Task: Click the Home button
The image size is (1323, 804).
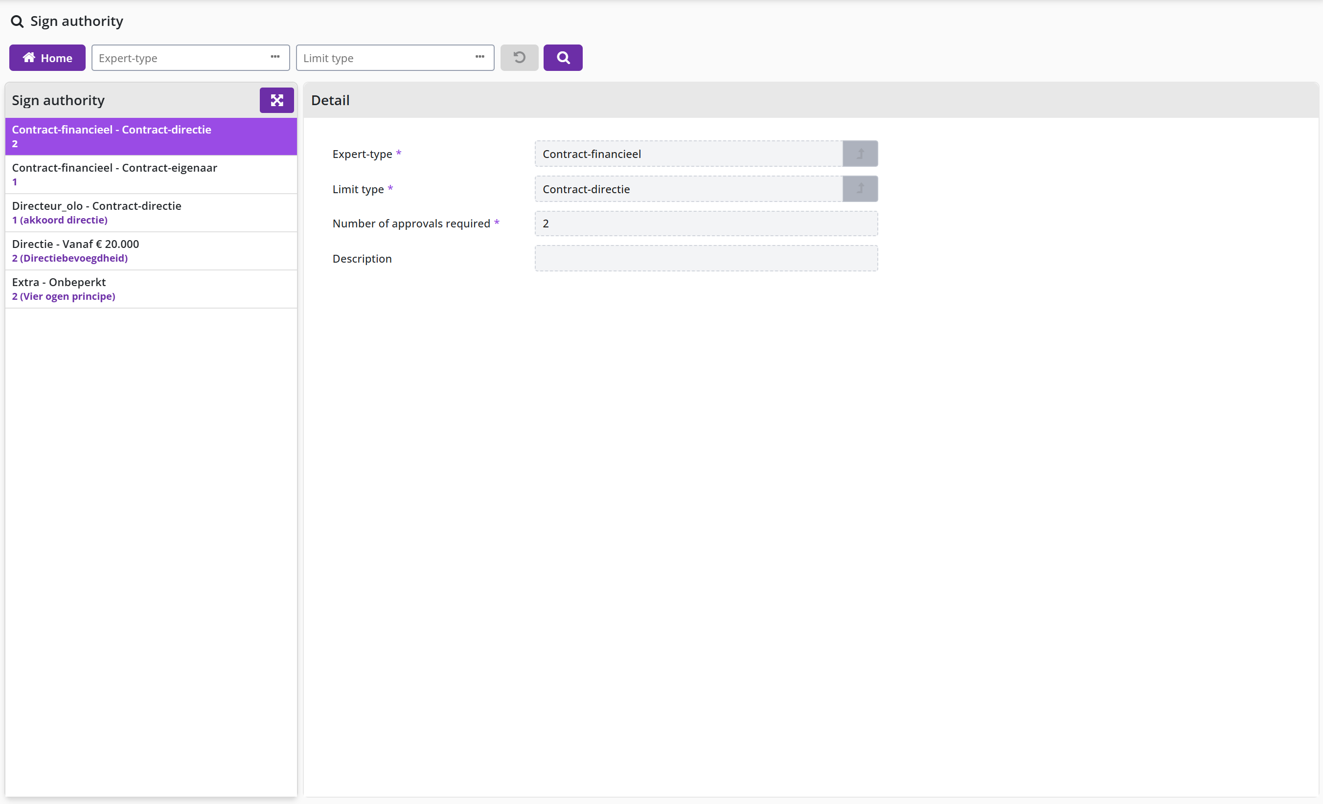Action: tap(47, 58)
